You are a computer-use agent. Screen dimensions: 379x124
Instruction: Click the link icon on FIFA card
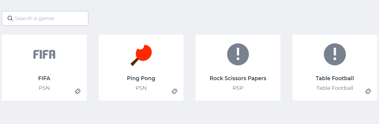[x=77, y=91]
